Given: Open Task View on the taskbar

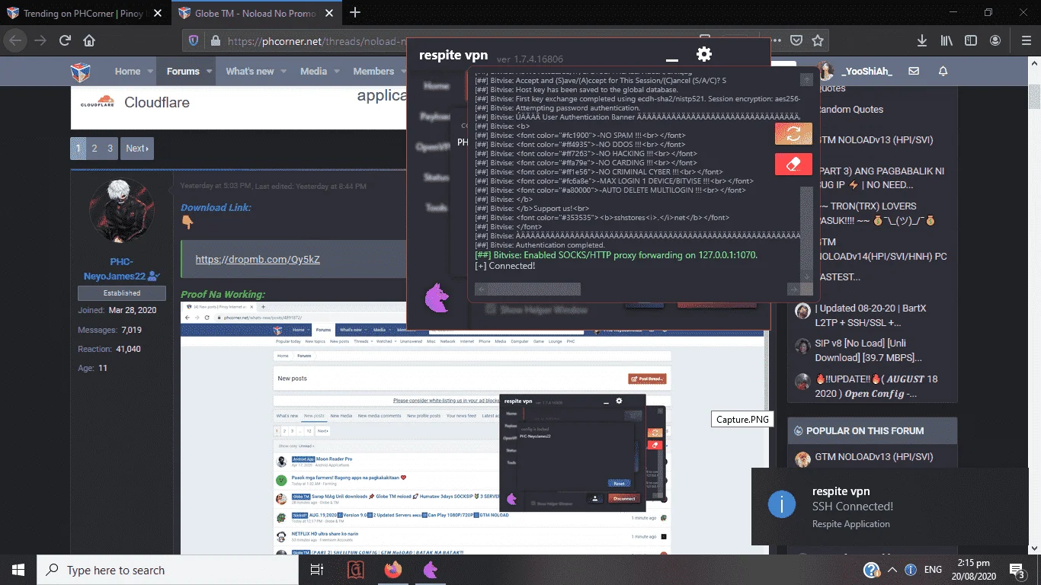Looking at the screenshot, I should (318, 570).
